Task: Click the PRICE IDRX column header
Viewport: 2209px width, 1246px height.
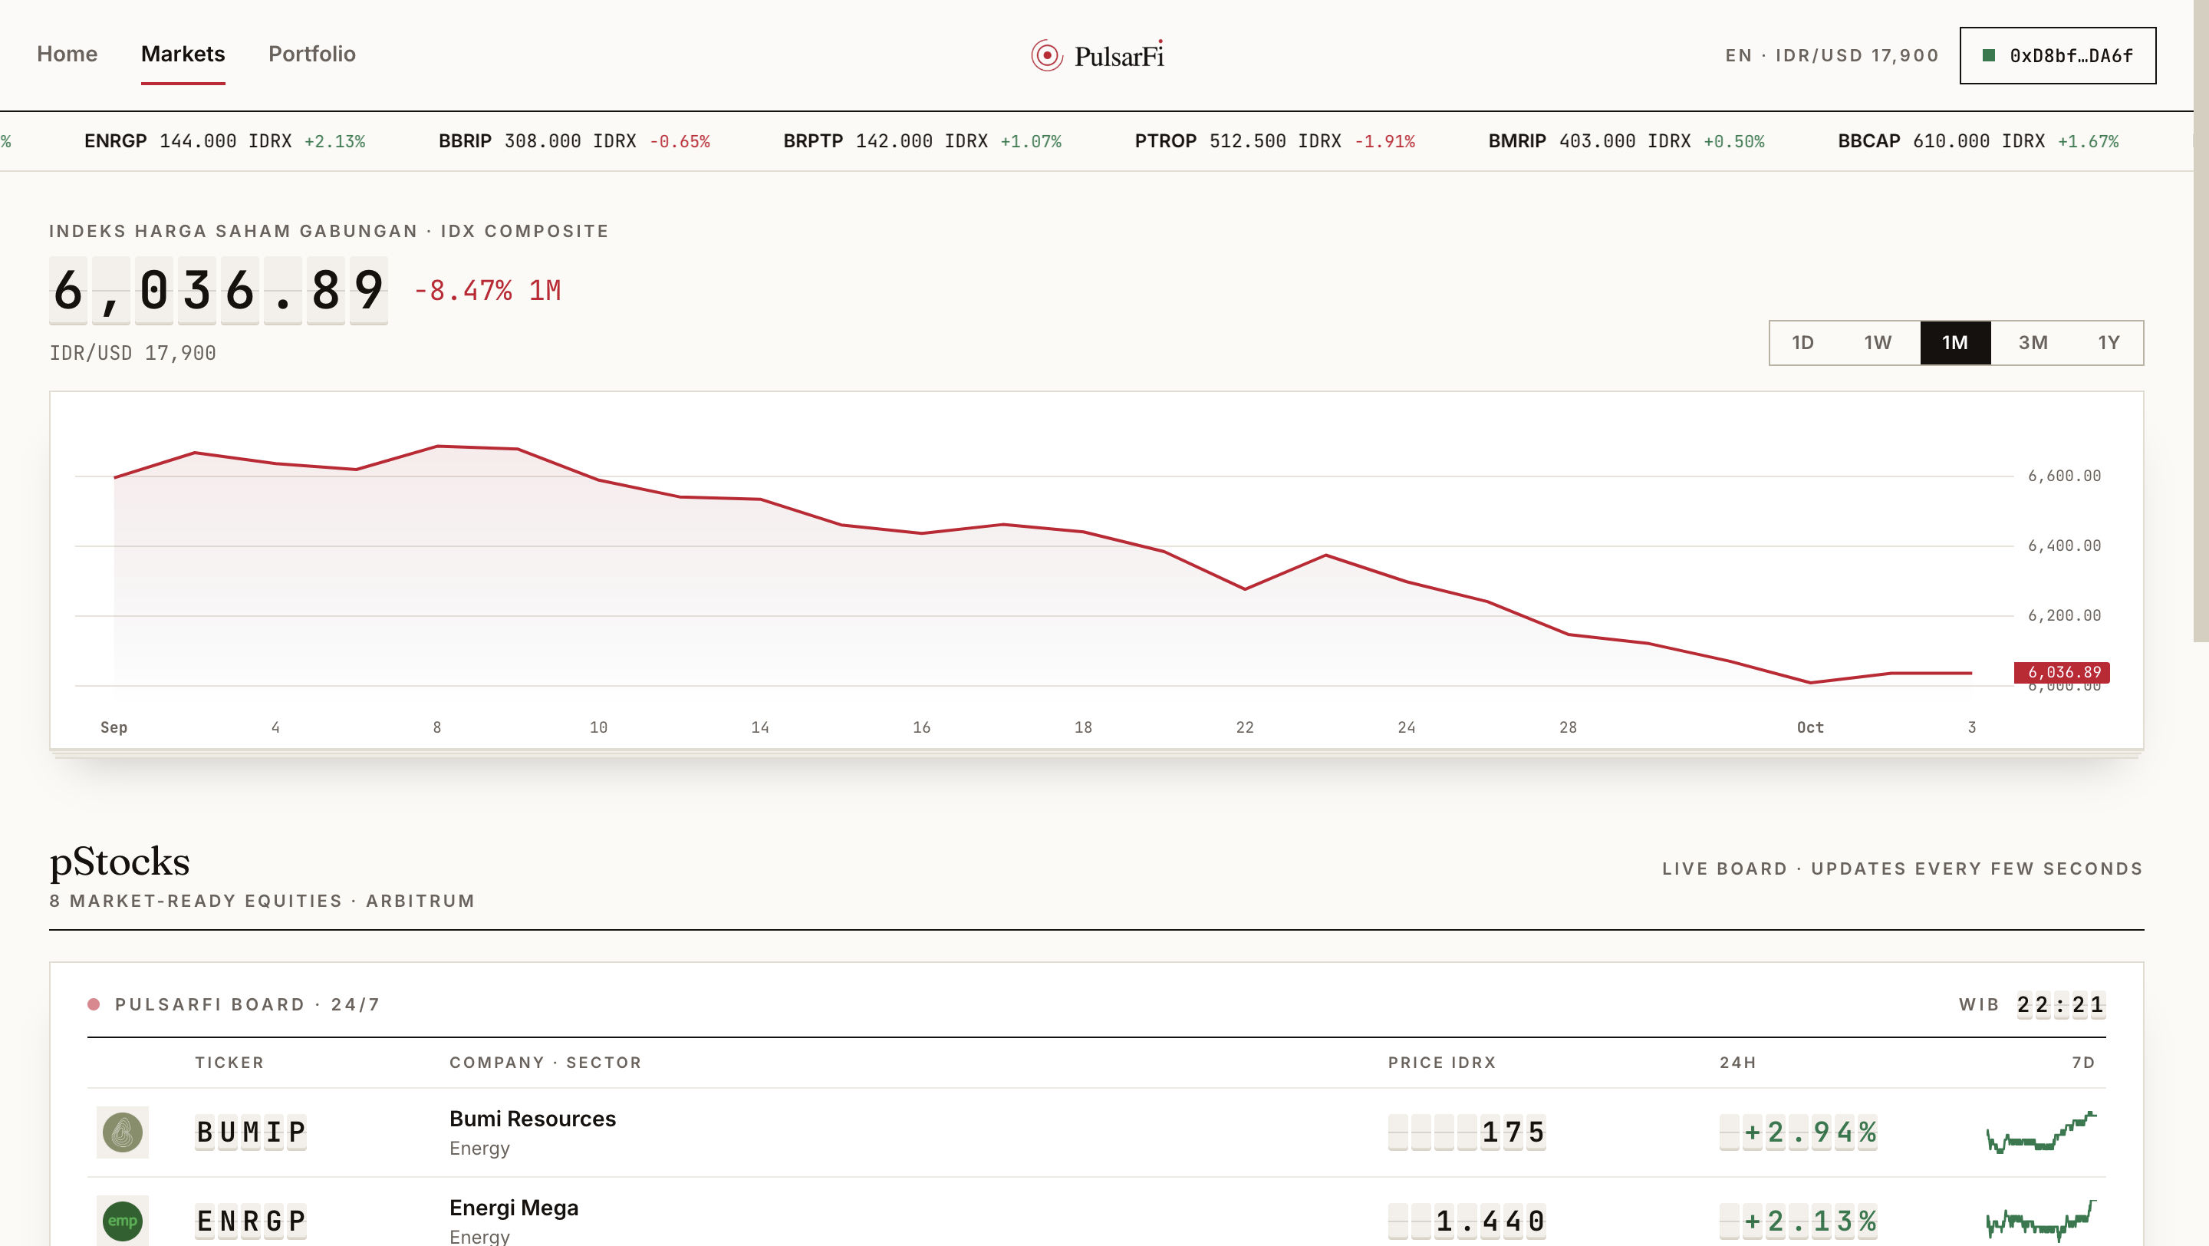Action: click(1442, 1063)
